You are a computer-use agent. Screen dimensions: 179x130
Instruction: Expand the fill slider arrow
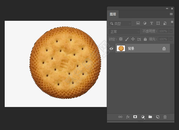tap(171, 39)
